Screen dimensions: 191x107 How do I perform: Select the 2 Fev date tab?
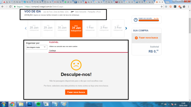click(104, 28)
